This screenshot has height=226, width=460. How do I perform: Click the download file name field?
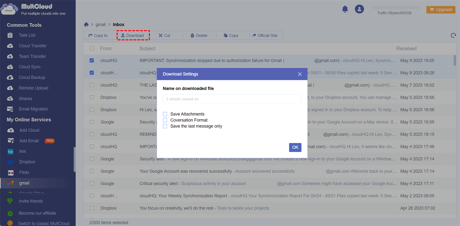232,99
